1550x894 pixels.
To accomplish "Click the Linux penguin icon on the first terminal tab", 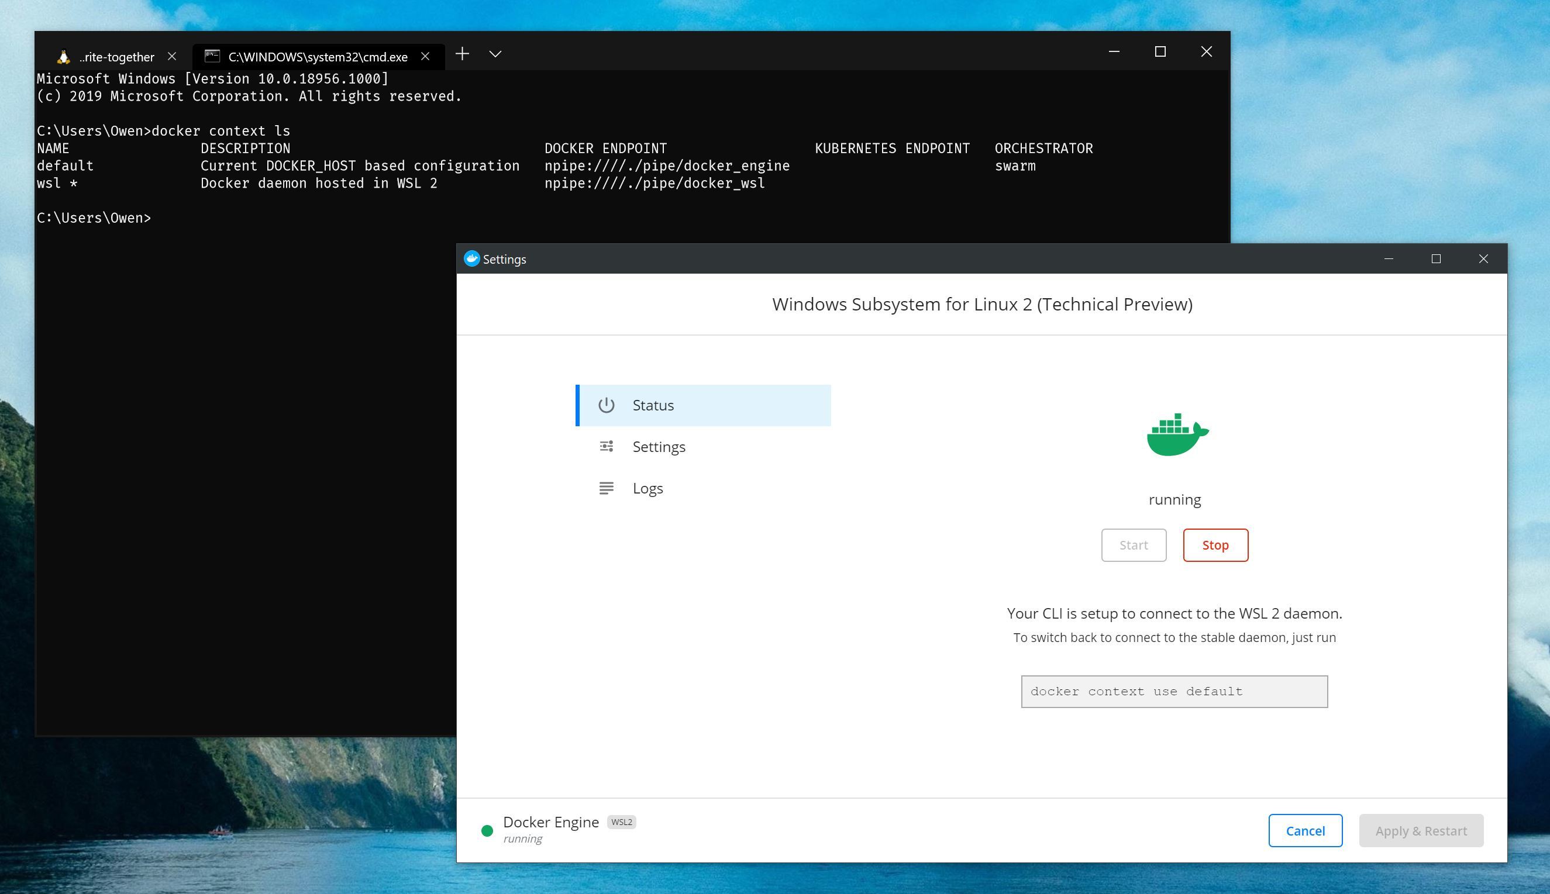I will point(63,57).
